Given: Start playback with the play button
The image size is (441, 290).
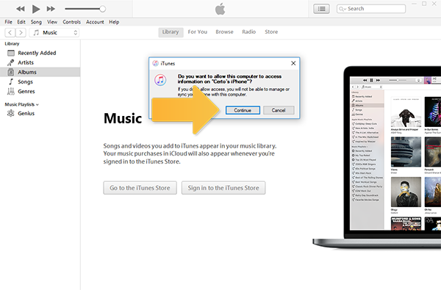Looking at the screenshot, I should [x=36, y=9].
